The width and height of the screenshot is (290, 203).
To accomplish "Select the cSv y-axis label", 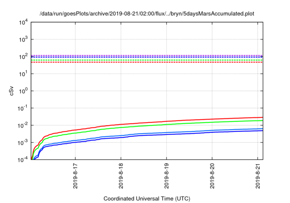I will (x=11, y=91).
